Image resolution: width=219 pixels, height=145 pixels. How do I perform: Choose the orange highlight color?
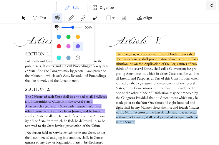click(78, 37)
